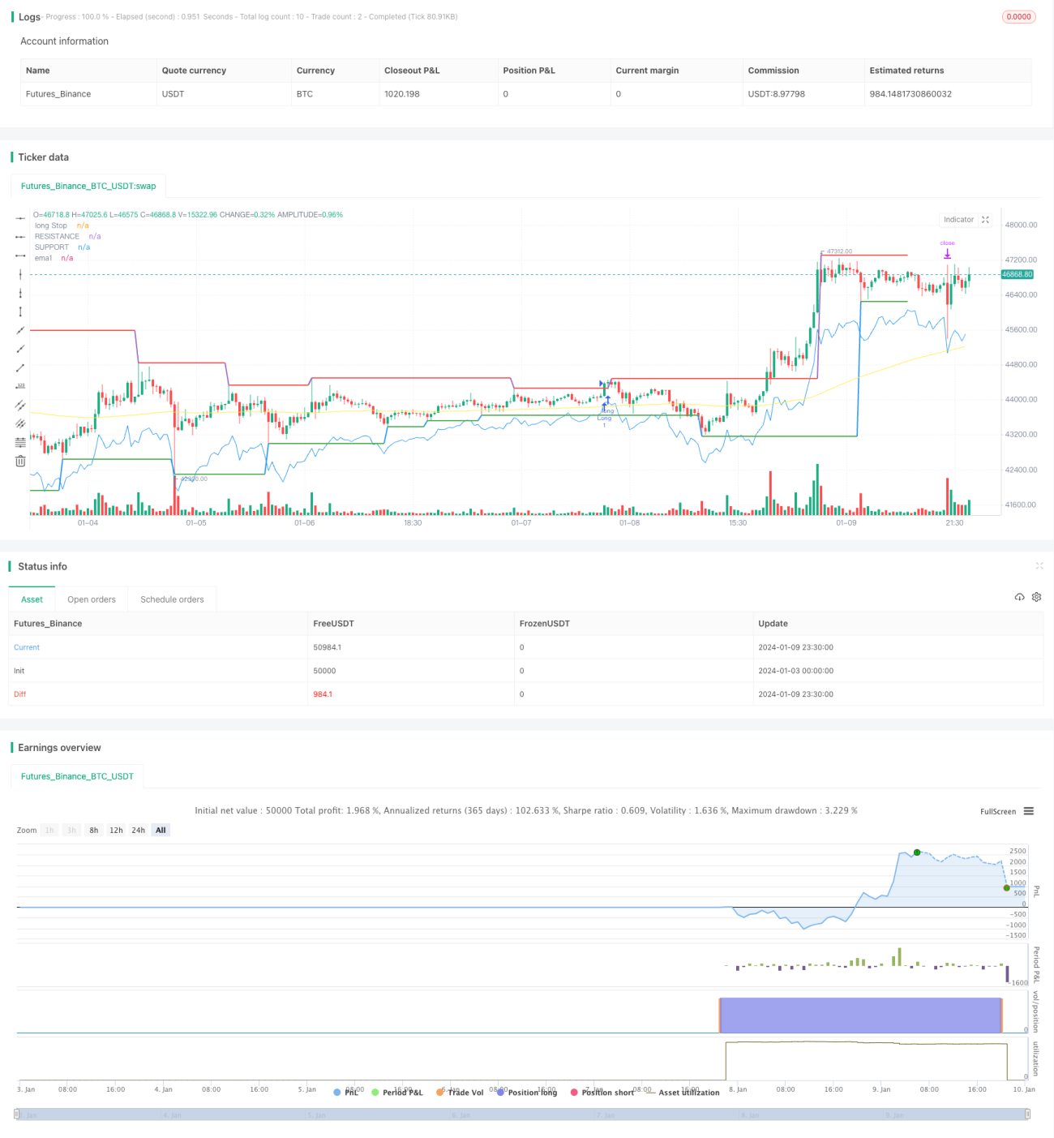The width and height of the screenshot is (1054, 1138).
Task: Click the RESISTANCE indicator legend entry
Action: point(68,236)
